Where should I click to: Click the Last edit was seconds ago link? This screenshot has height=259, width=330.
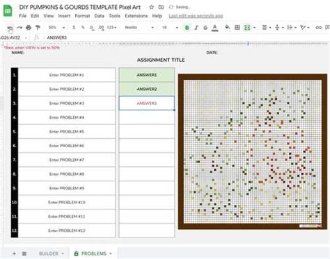(x=196, y=16)
